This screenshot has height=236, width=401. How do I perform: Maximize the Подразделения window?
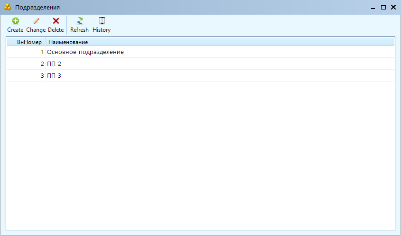coord(383,8)
